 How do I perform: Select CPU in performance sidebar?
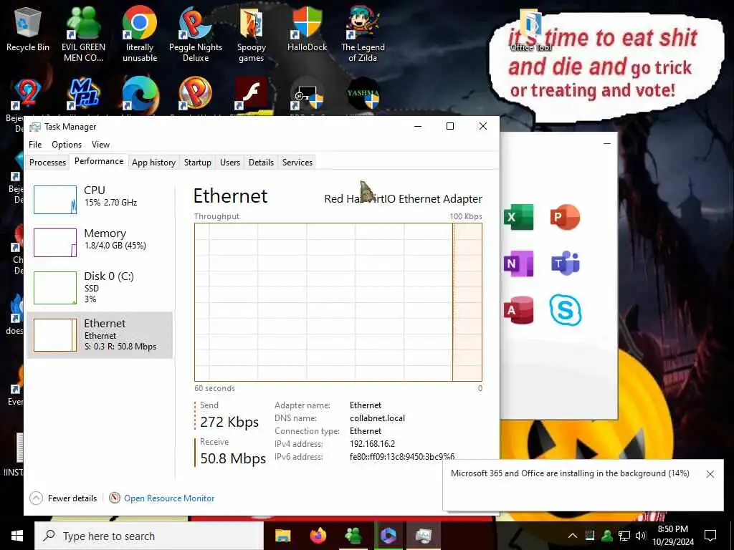pyautogui.click(x=100, y=199)
